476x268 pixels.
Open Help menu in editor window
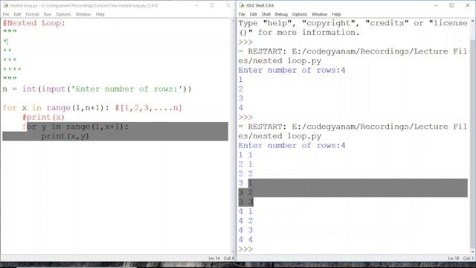coord(100,14)
